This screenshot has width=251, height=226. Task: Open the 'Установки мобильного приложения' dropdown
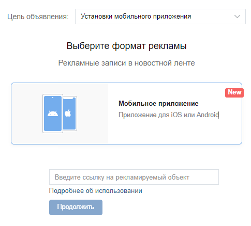click(x=160, y=17)
